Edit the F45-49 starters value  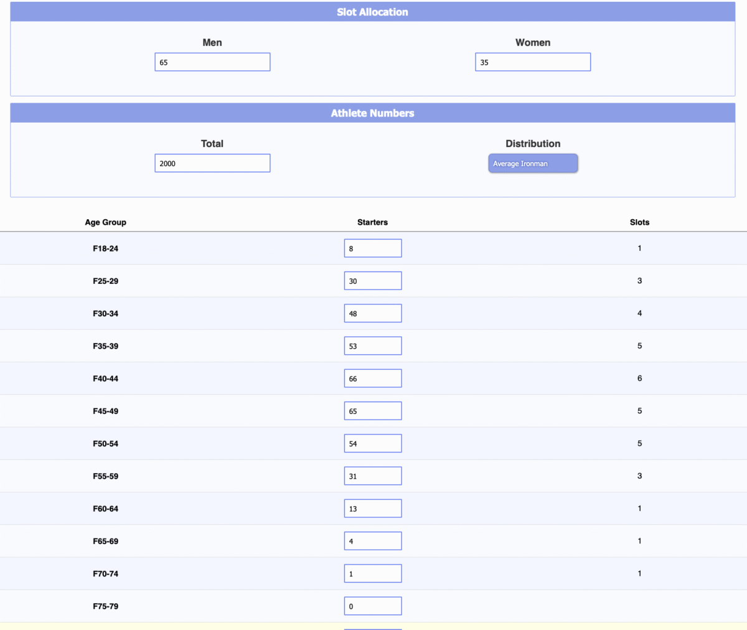tap(372, 411)
